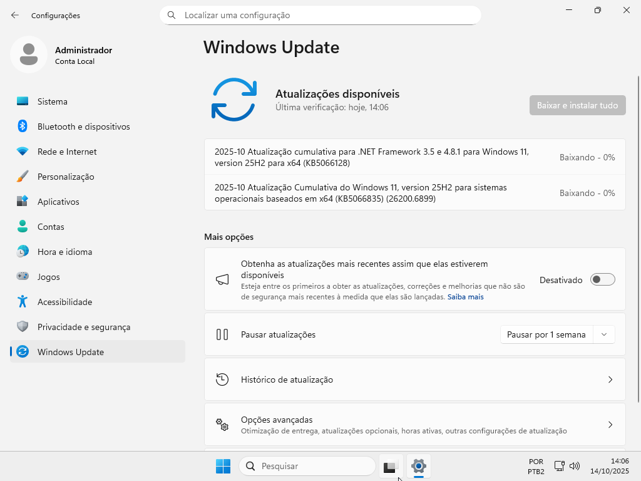
Task: Click the taskbar Pesquisar search box
Action: coord(307,466)
